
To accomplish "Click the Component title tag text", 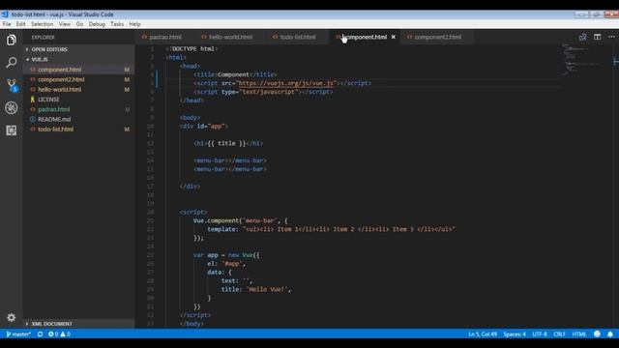I will (233, 74).
